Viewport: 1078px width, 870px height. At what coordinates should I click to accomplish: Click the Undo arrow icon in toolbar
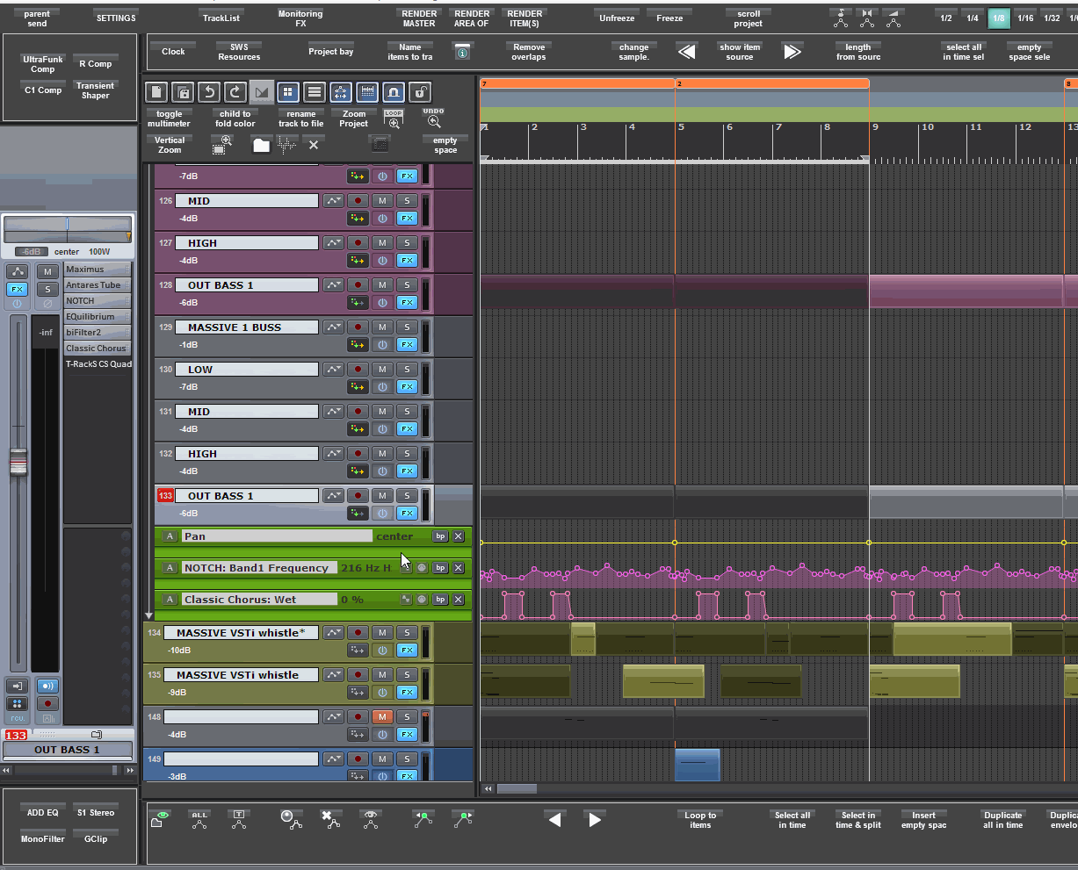click(x=209, y=92)
